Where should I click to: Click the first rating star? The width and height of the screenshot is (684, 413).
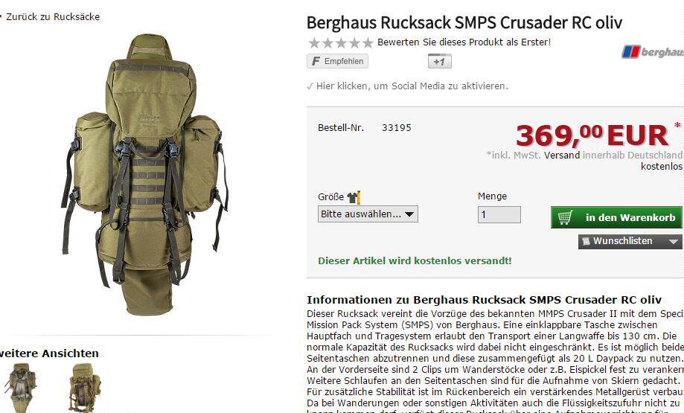point(313,42)
